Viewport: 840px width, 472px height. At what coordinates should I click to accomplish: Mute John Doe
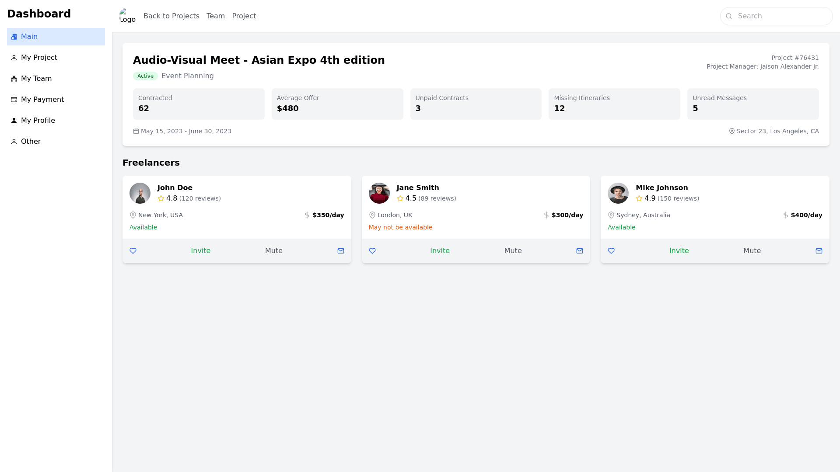coord(274,251)
